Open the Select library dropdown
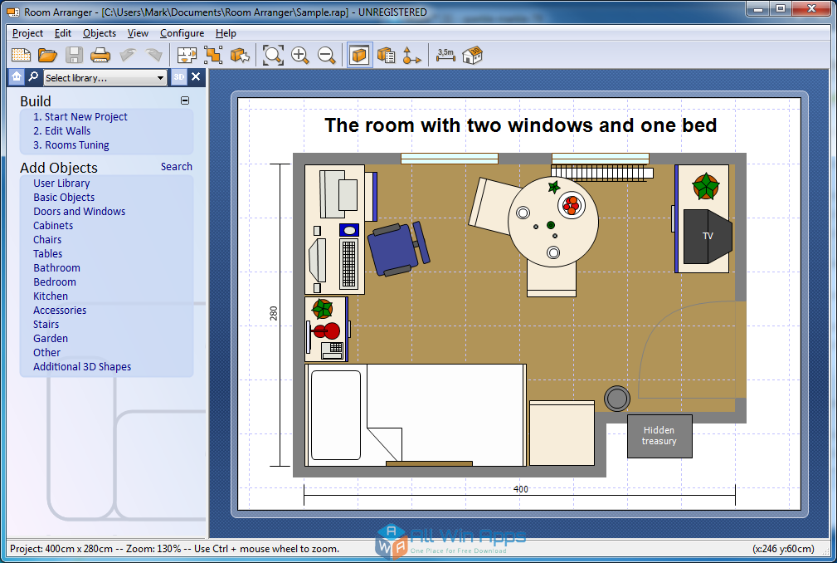The height and width of the screenshot is (563, 837). click(x=105, y=78)
